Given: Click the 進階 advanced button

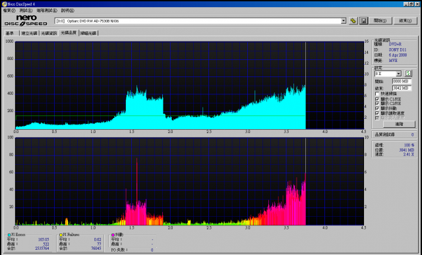Looking at the screenshot, I should pos(399,124).
